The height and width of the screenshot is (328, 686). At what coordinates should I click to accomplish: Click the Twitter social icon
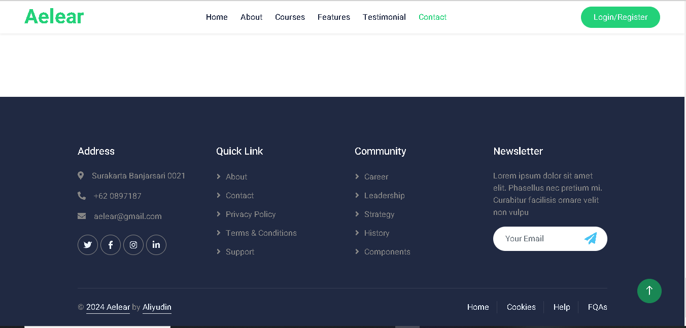pyautogui.click(x=88, y=245)
